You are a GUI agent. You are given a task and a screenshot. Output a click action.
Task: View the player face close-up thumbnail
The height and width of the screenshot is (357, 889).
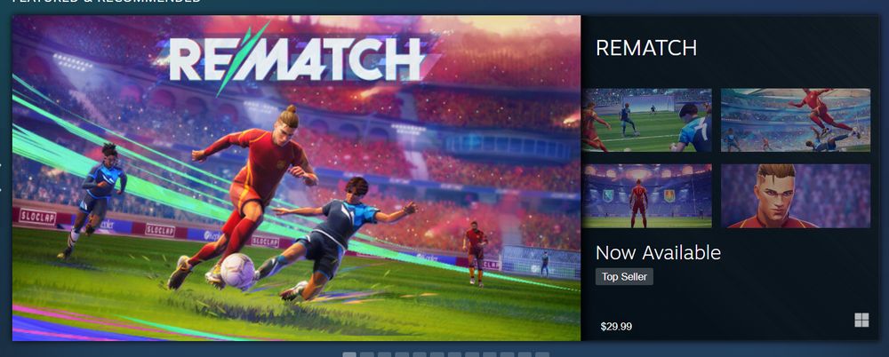(796, 196)
